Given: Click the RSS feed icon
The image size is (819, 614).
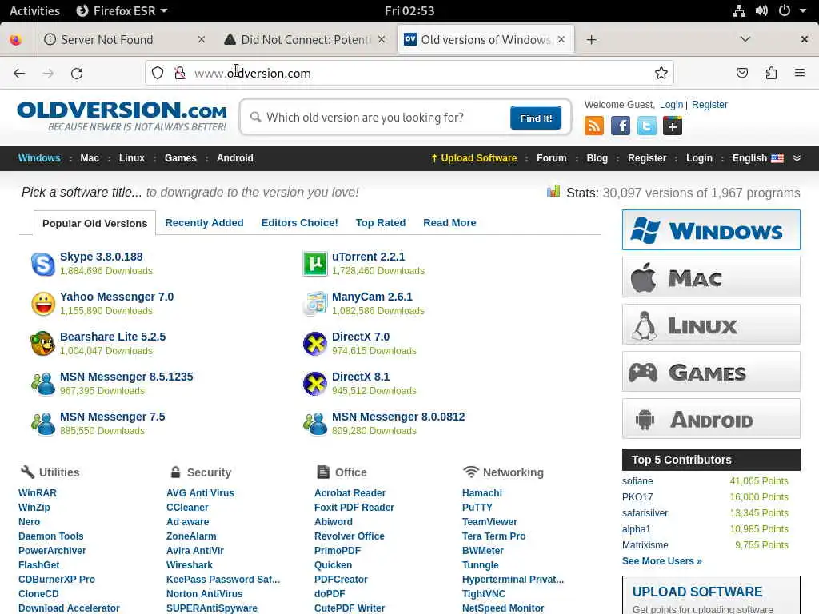Looking at the screenshot, I should (x=594, y=126).
